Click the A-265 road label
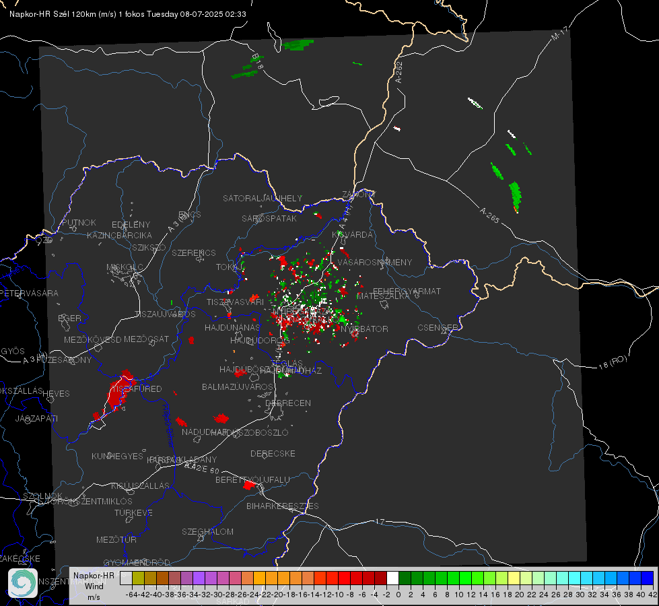The height and width of the screenshot is (606, 659). (489, 215)
